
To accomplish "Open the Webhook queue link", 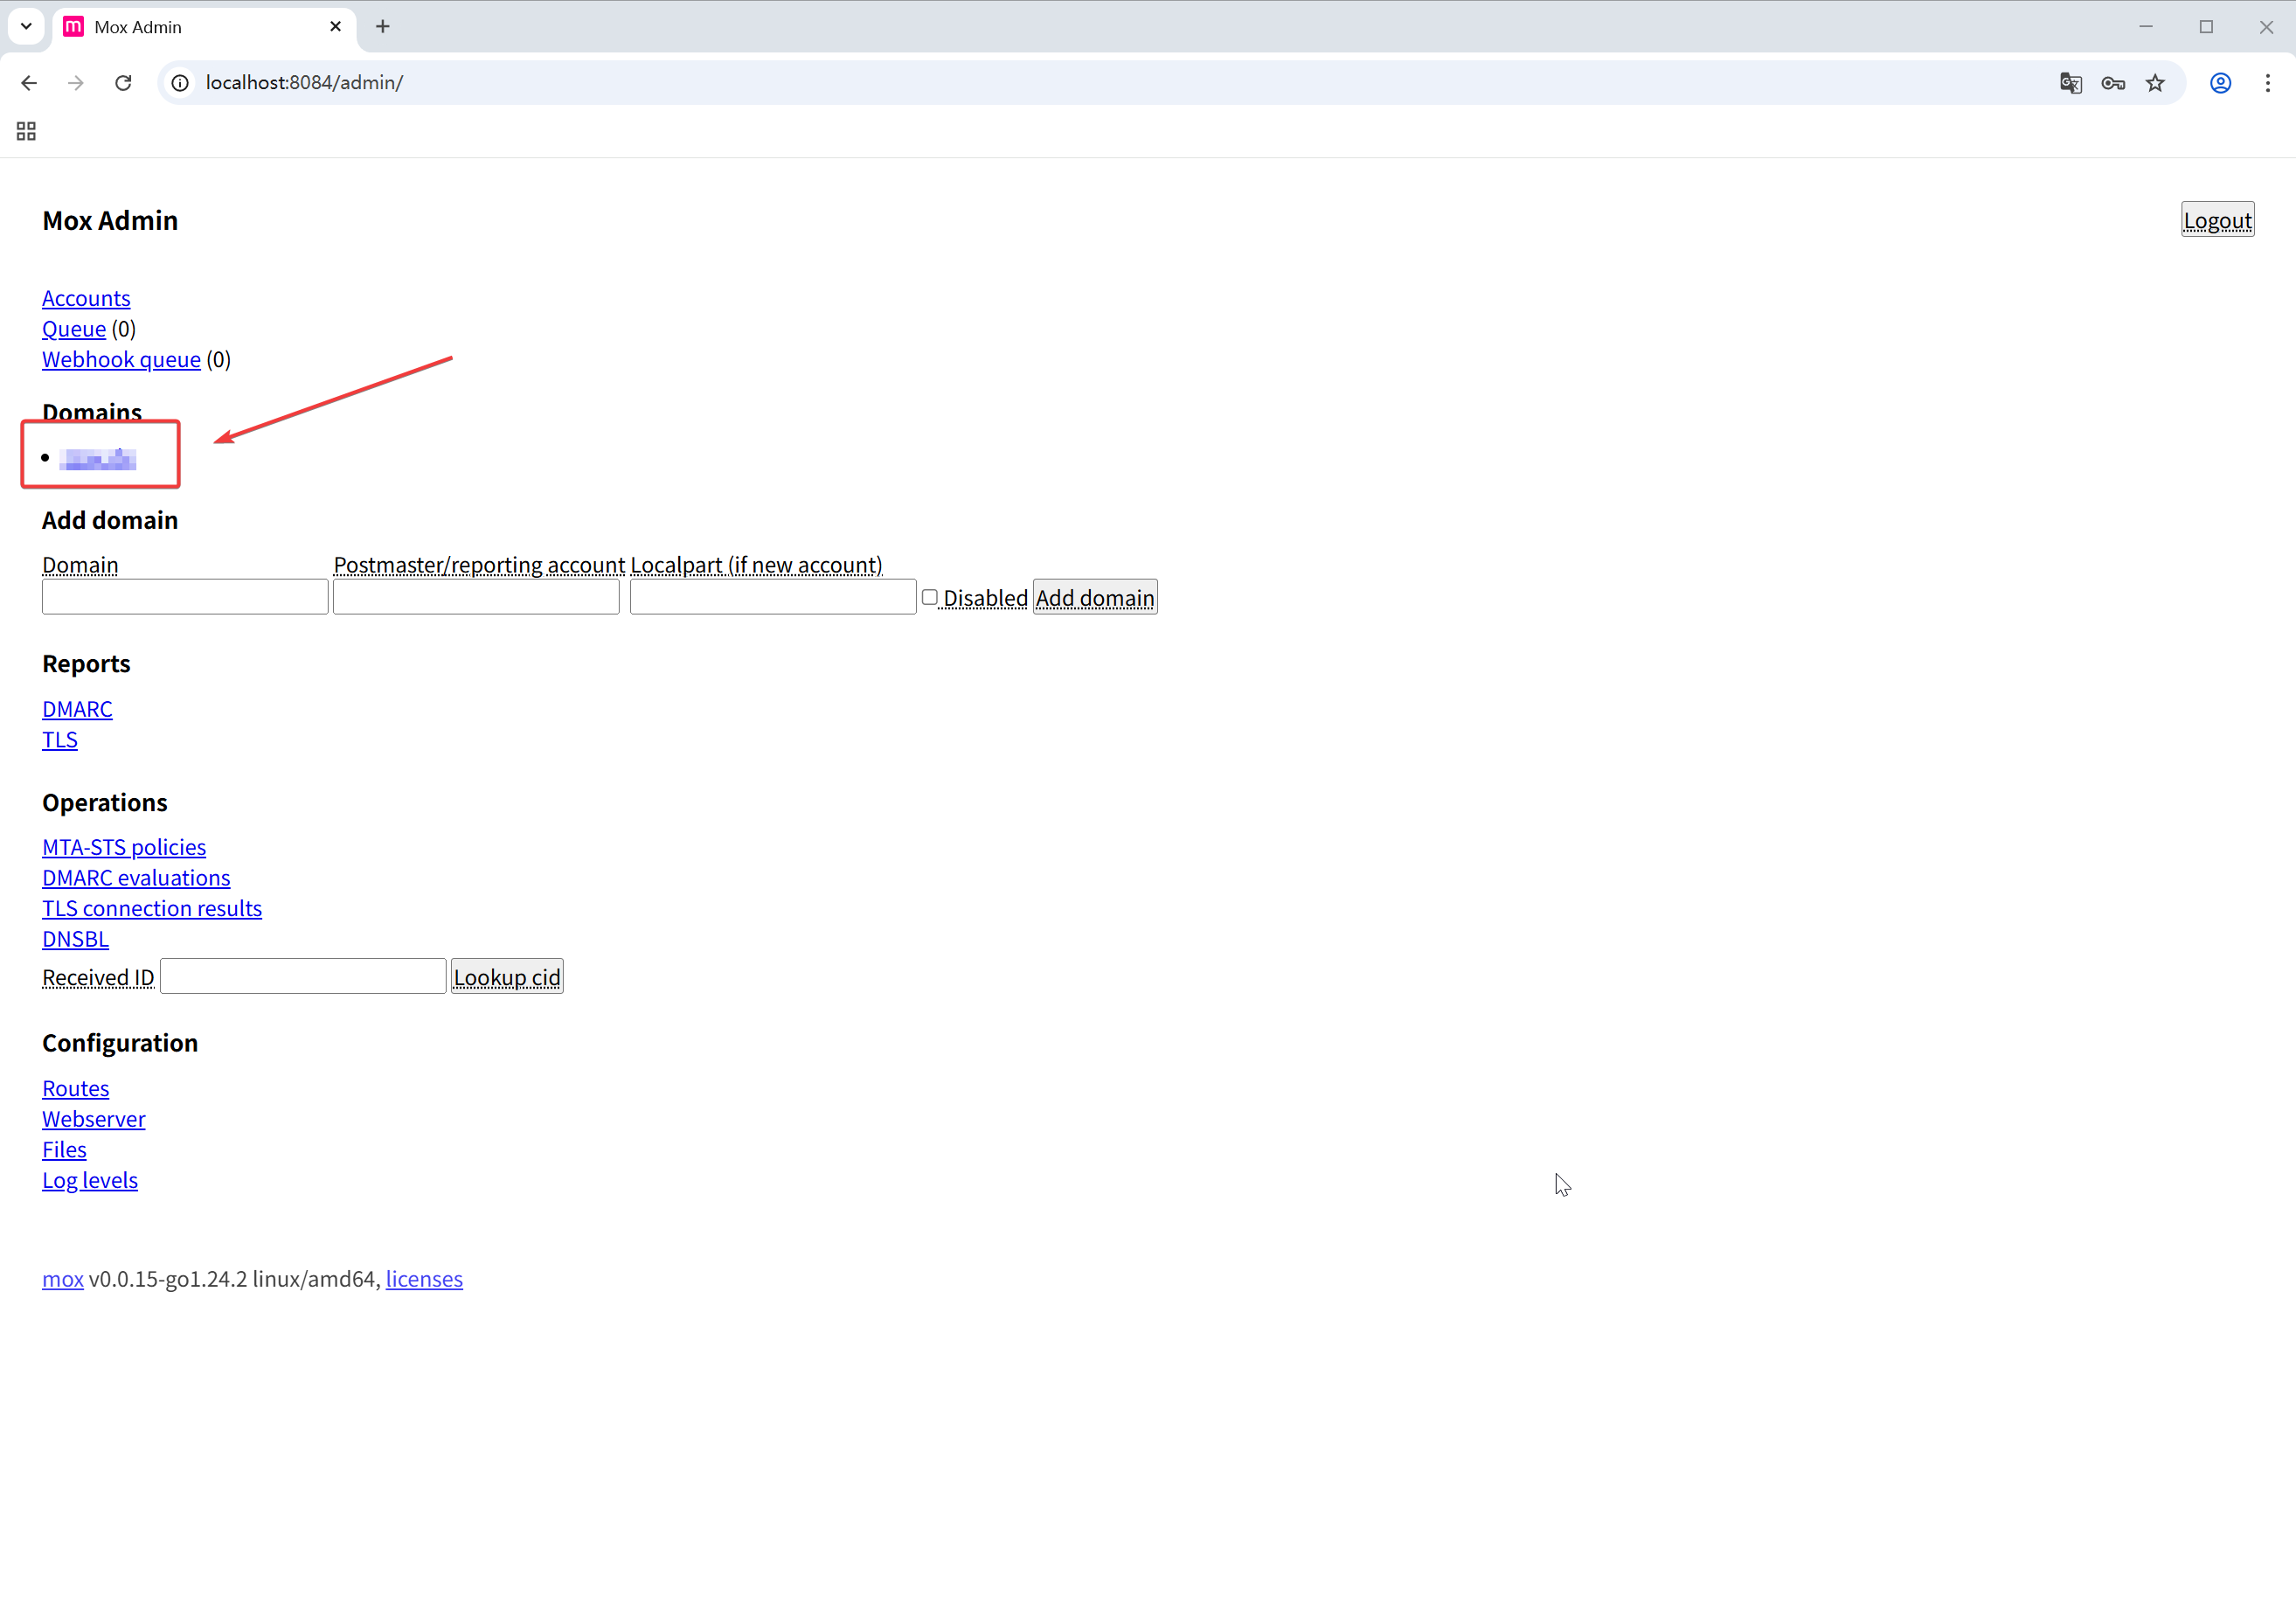I will [x=121, y=359].
